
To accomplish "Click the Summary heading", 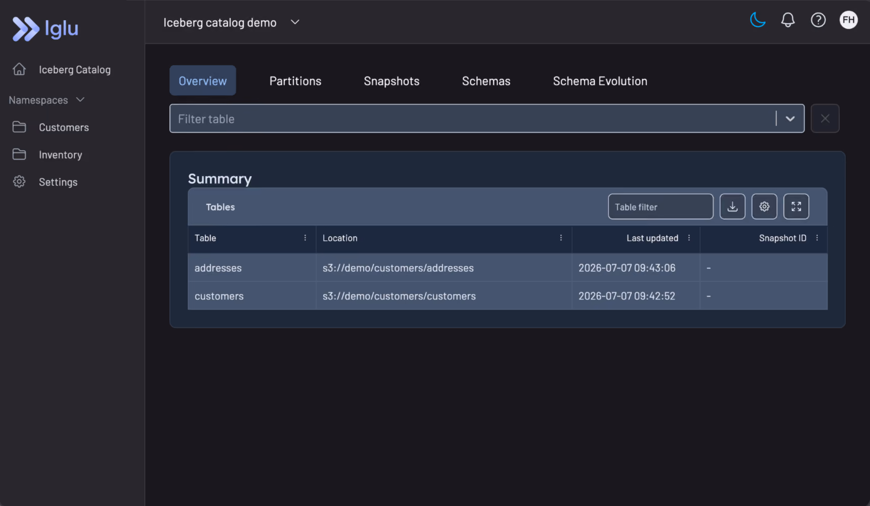I will 220,179.
